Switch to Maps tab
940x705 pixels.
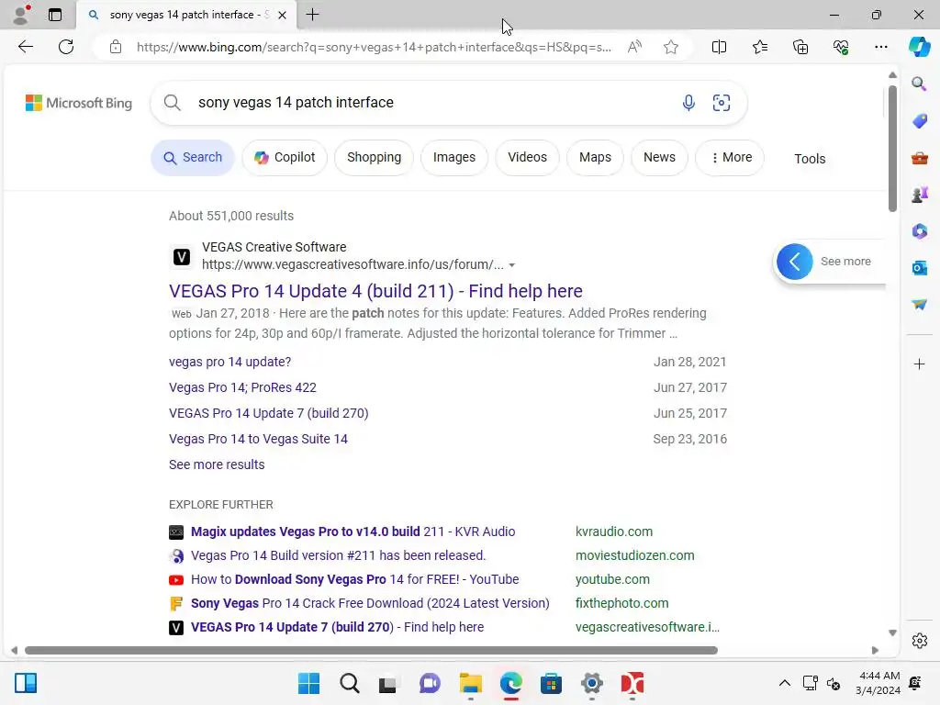595,158
